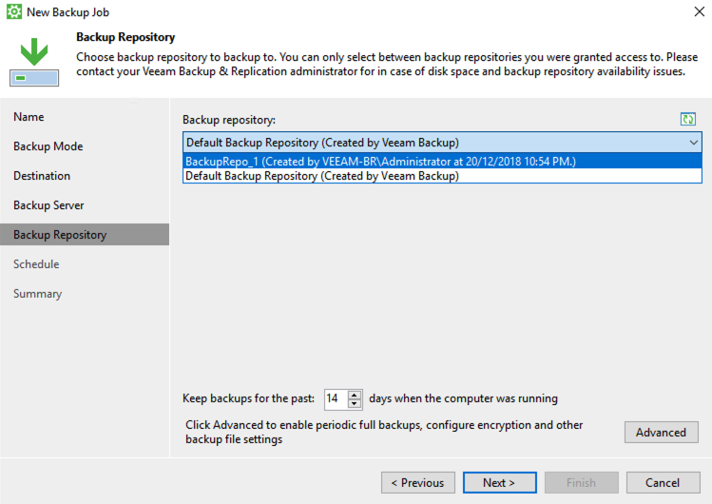This screenshot has width=712, height=504.
Task: Select the Backup Repository step
Action: (x=85, y=235)
